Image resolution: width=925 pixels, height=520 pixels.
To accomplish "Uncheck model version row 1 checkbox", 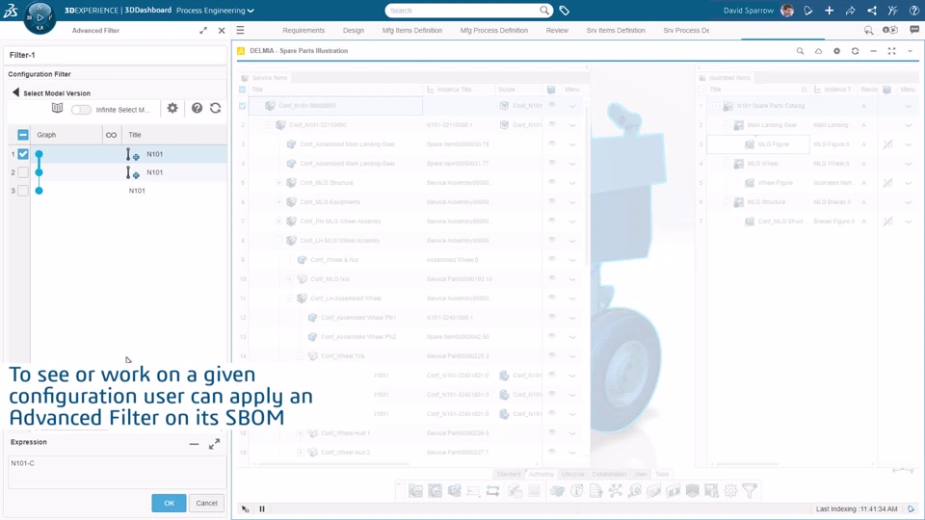I will pyautogui.click(x=23, y=154).
